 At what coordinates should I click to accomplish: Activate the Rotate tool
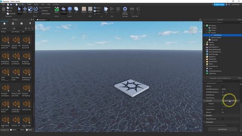36,10
